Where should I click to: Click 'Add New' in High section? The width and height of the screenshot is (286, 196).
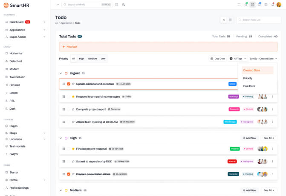pos(249,138)
